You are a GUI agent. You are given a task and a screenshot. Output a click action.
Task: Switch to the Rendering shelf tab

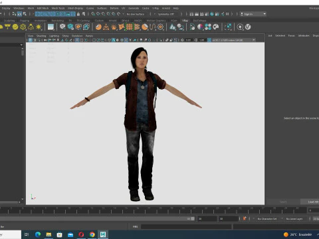58,21
